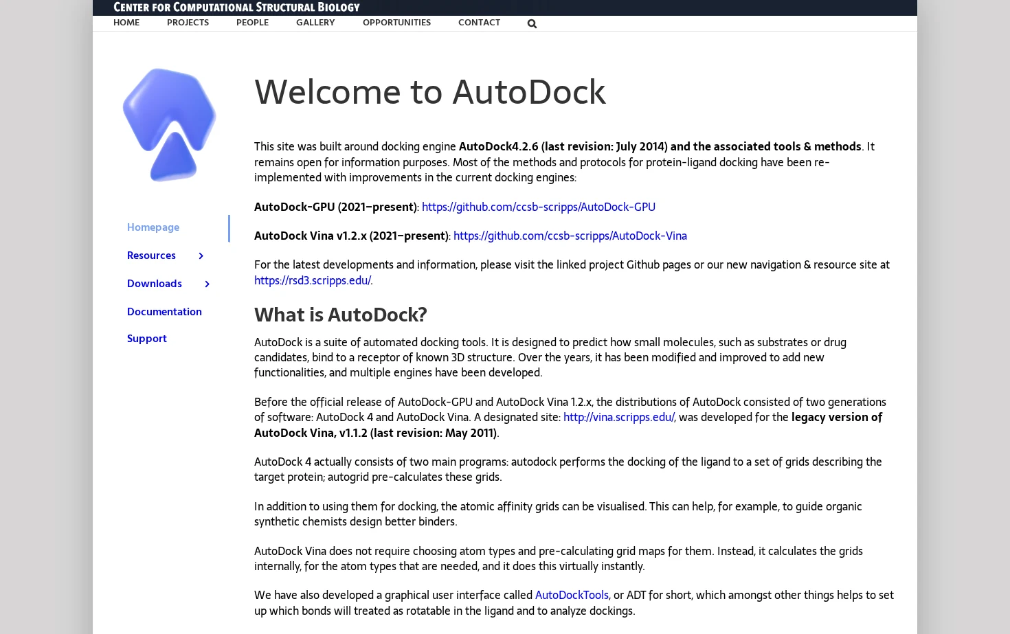Click the bold text 'AutoDock-GPU (2021–present)'

(x=335, y=207)
